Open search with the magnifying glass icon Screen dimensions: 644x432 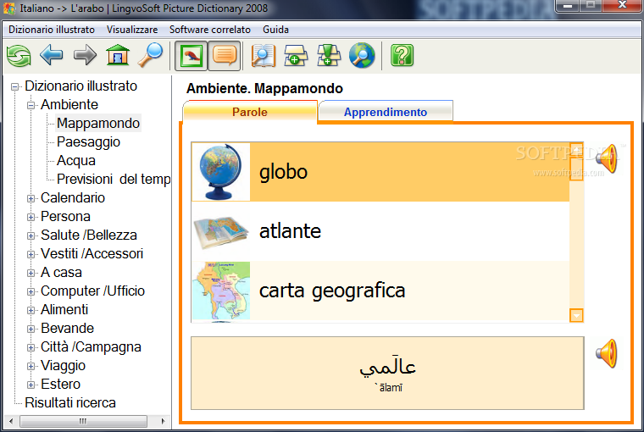point(150,55)
